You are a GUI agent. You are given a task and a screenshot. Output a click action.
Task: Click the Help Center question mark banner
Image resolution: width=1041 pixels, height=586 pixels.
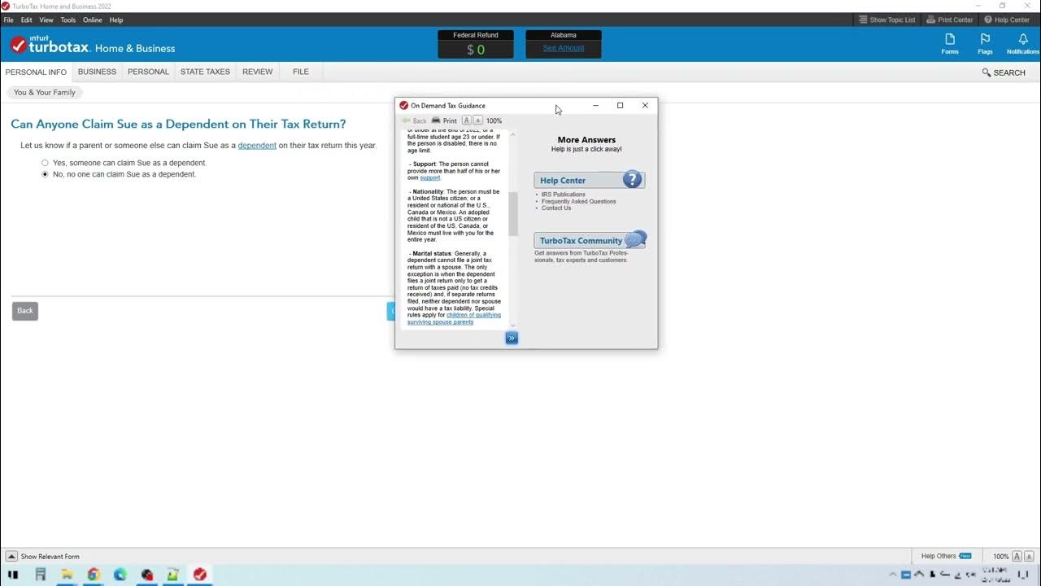(x=589, y=180)
